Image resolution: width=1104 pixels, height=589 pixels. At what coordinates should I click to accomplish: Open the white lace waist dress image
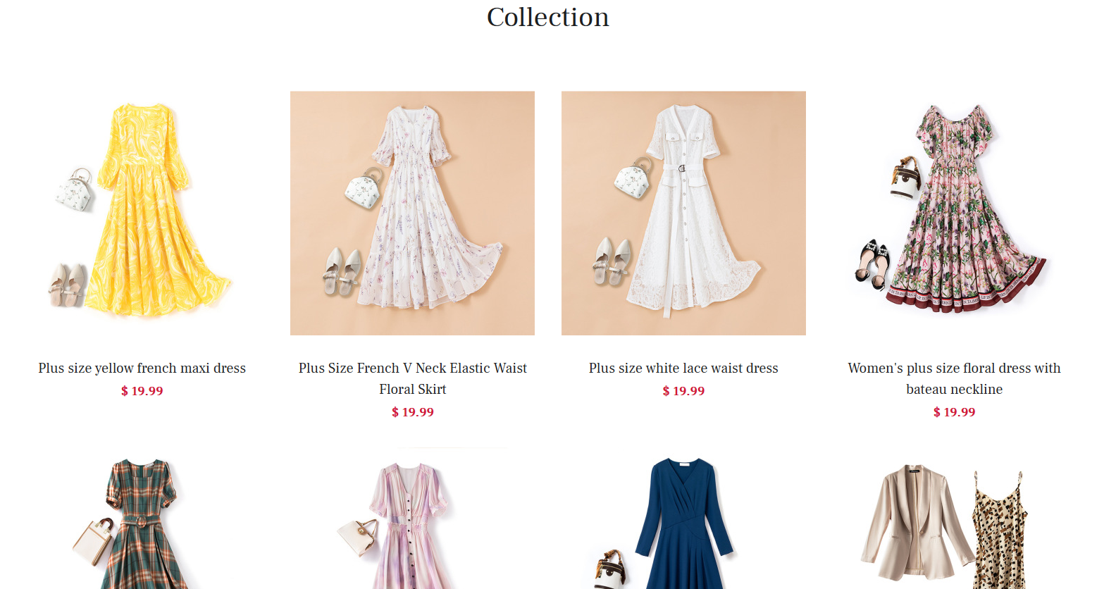[683, 213]
